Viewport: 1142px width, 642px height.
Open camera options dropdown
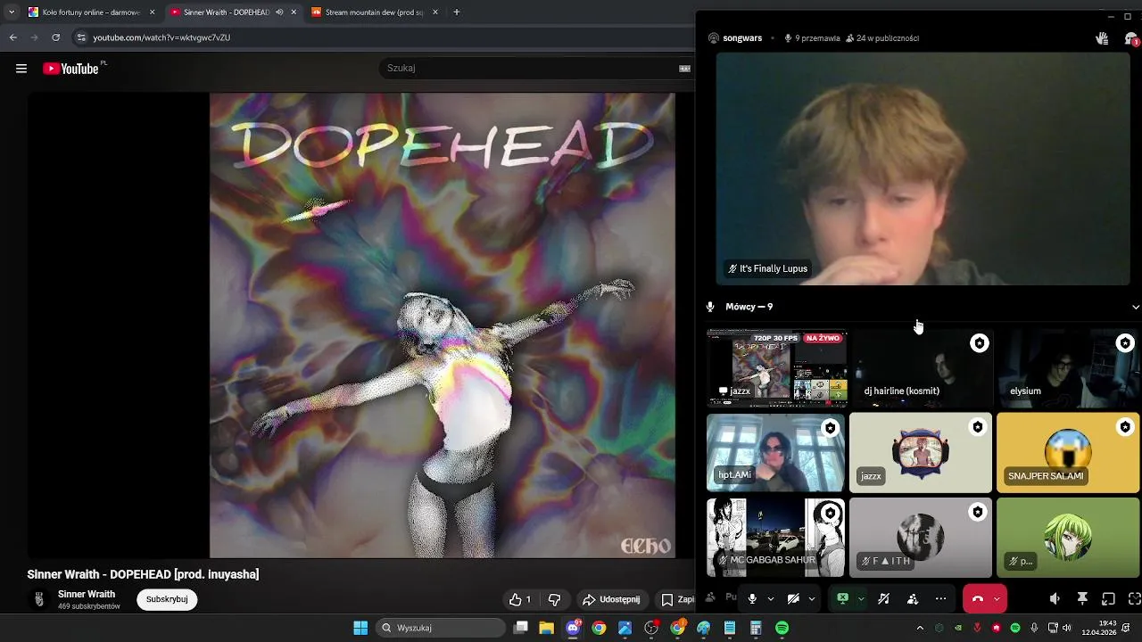point(812,599)
